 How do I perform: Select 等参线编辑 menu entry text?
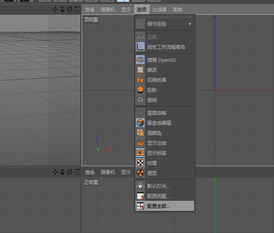pyautogui.click(x=159, y=123)
